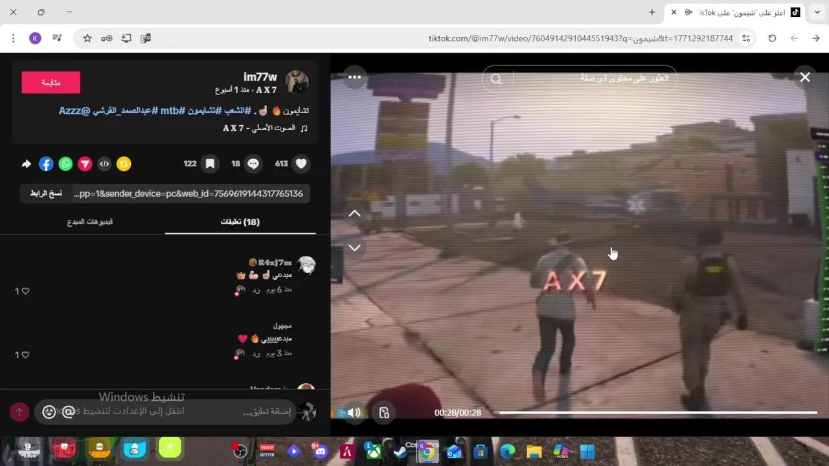Navigate back in the browser
The image size is (829, 466).
816,38
